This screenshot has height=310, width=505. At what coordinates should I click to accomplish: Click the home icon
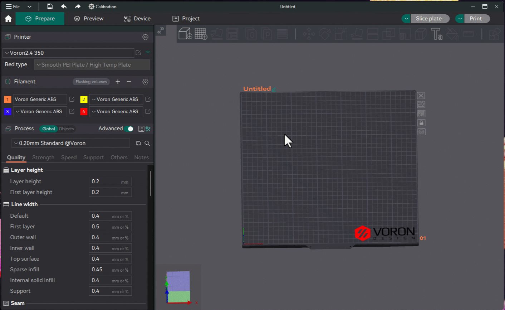click(x=8, y=19)
